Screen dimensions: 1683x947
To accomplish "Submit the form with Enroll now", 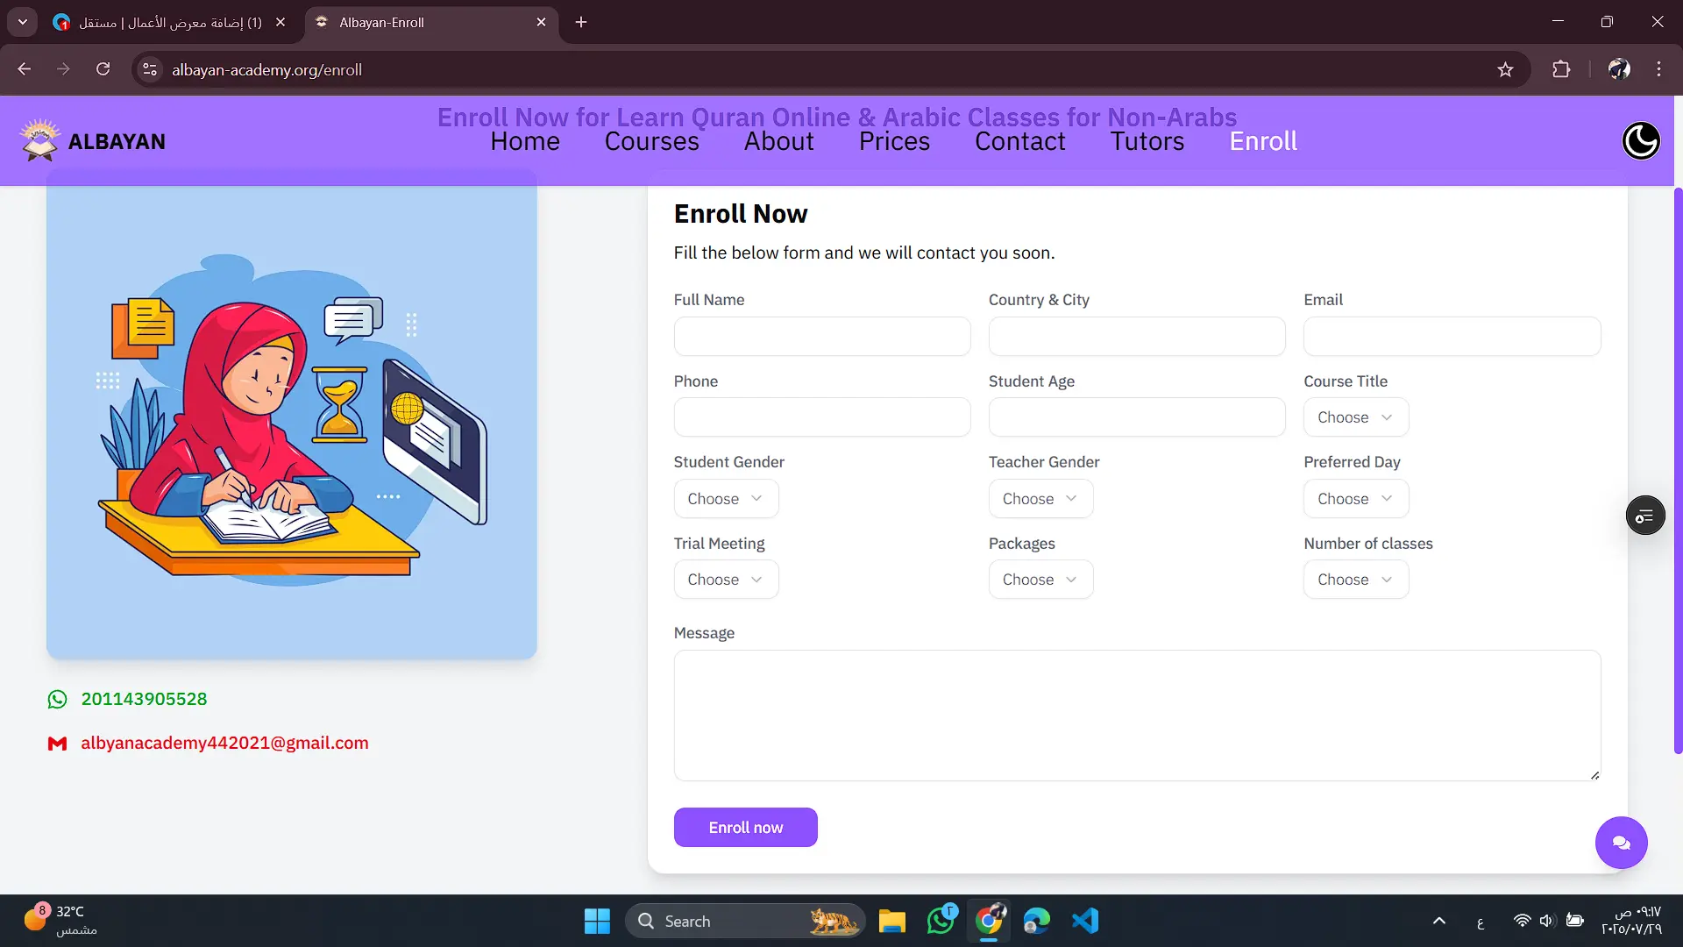I will (x=745, y=828).
